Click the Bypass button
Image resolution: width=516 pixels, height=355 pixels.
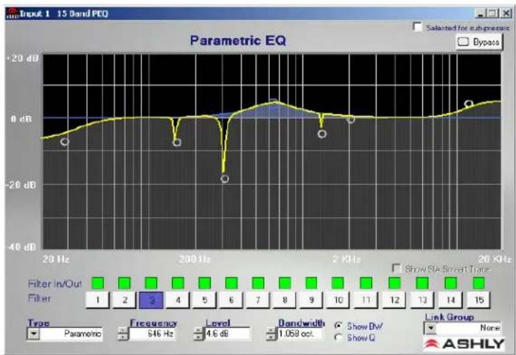pyautogui.click(x=479, y=42)
